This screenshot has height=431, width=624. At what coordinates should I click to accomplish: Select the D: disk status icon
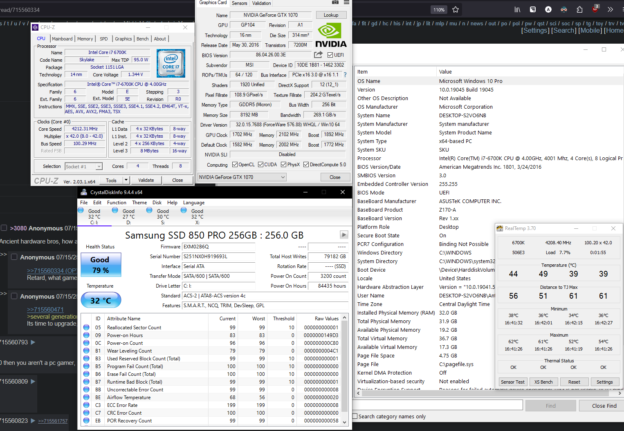(x=115, y=210)
